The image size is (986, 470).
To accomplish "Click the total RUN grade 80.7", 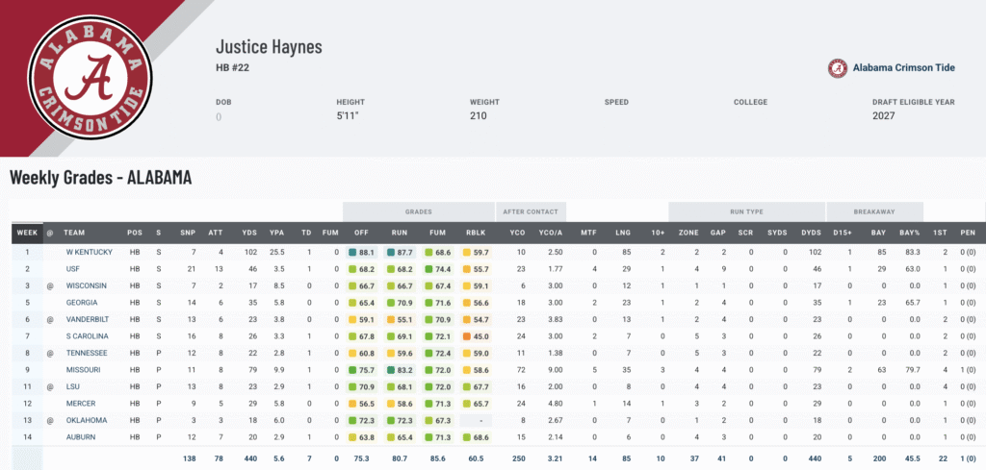I will point(400,458).
